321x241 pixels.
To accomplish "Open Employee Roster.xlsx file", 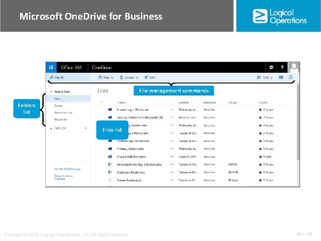I will pos(131,172).
